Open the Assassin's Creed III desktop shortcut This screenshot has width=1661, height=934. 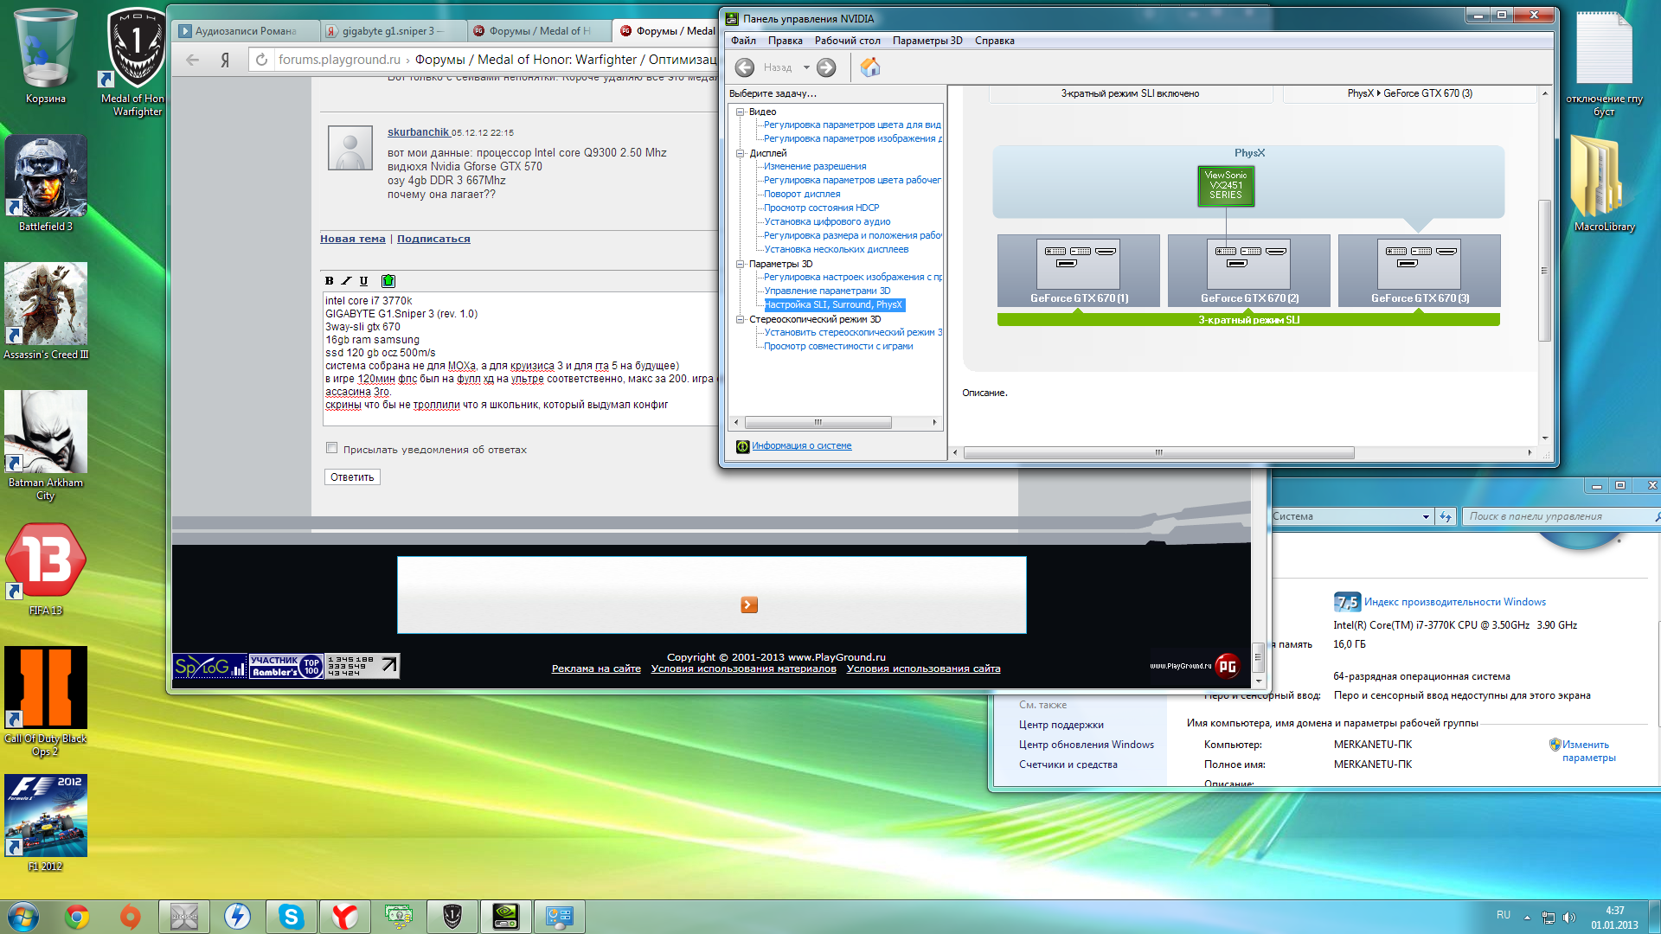[46, 311]
